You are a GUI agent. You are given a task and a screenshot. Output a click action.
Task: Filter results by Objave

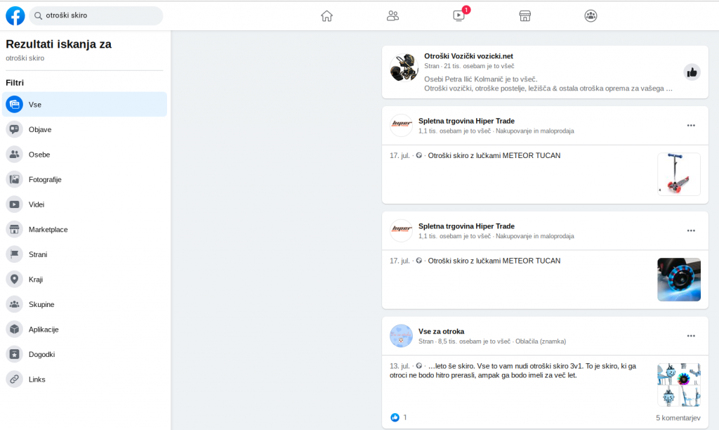pyautogui.click(x=84, y=129)
